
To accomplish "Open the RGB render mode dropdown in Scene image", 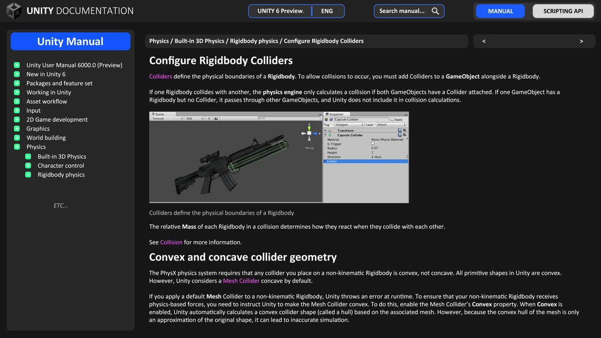I will (194, 119).
